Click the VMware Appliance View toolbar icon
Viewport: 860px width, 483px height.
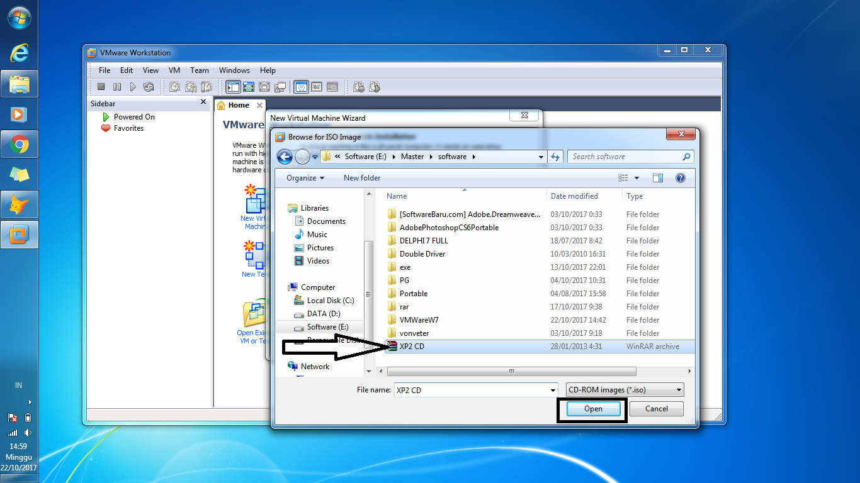pos(317,87)
